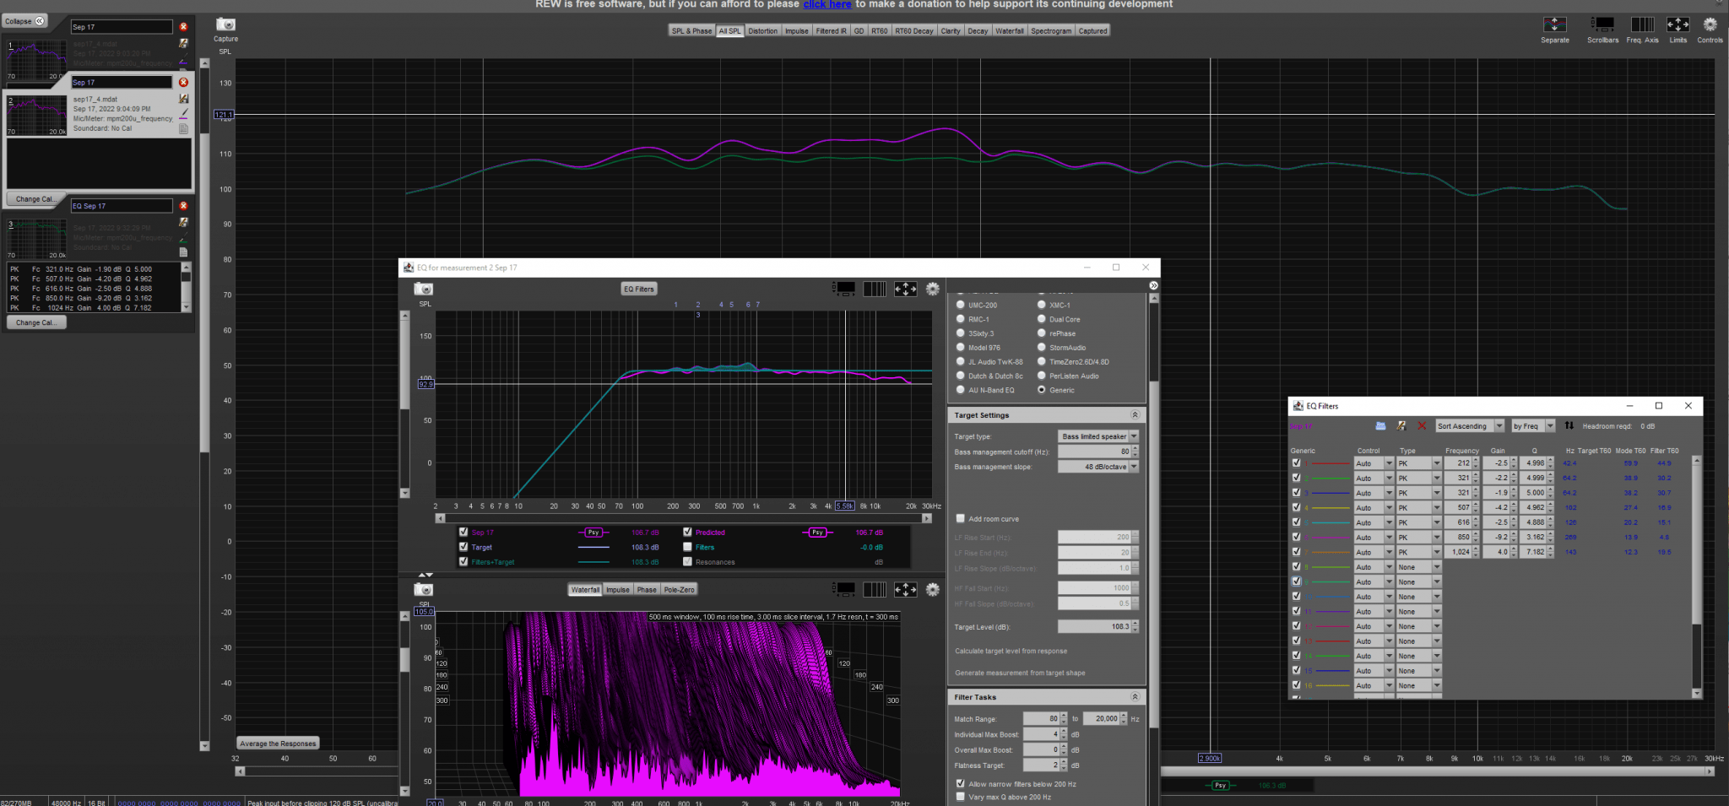Image resolution: width=1729 pixels, height=806 pixels.
Task: Open the Sort Ascending dropdown
Action: (x=1470, y=426)
